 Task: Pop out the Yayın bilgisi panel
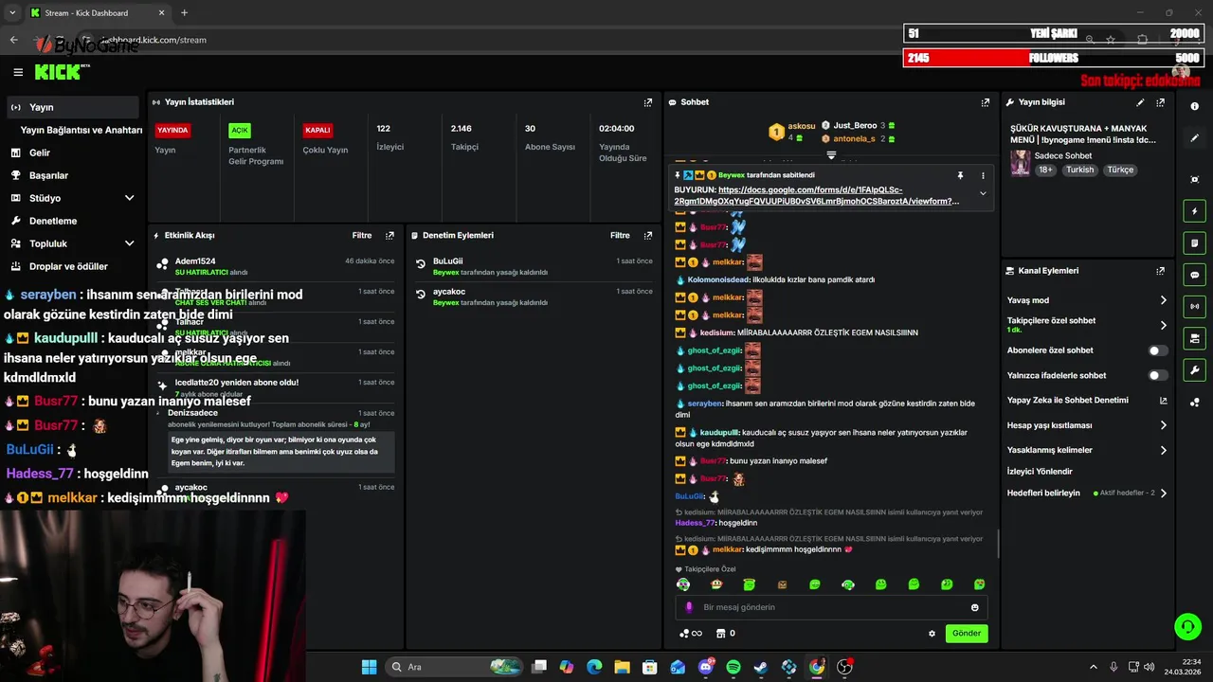coord(1160,102)
